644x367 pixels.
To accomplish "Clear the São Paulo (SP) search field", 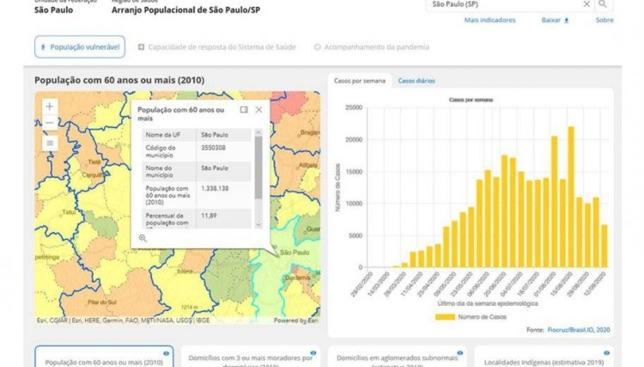I will [586, 4].
